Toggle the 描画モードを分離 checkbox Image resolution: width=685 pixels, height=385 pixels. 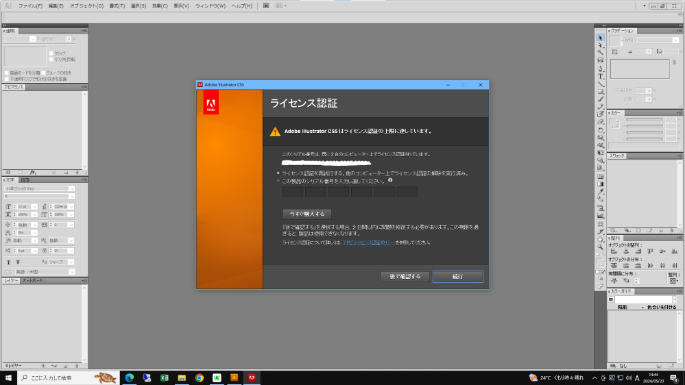[x=7, y=73]
